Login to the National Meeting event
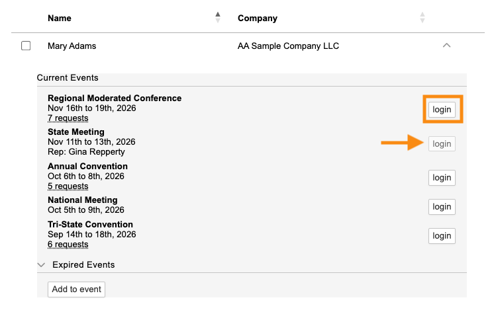Viewport: 494px width, 310px height. click(442, 207)
